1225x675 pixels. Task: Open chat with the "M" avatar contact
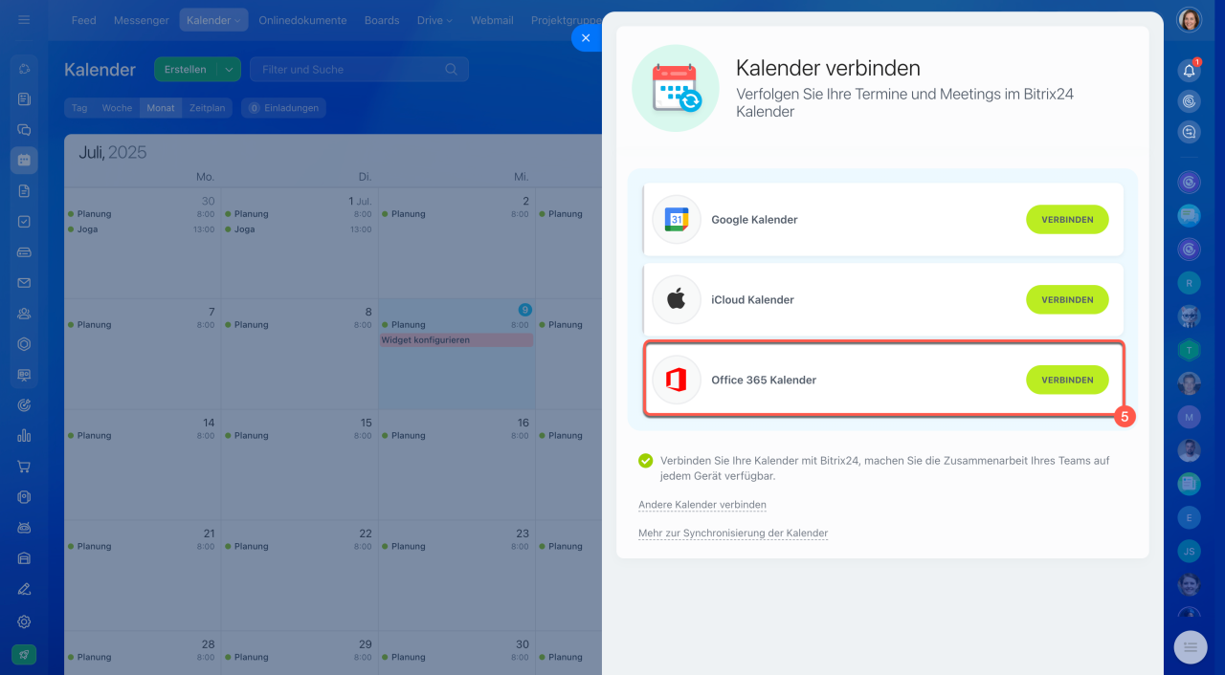coord(1190,417)
